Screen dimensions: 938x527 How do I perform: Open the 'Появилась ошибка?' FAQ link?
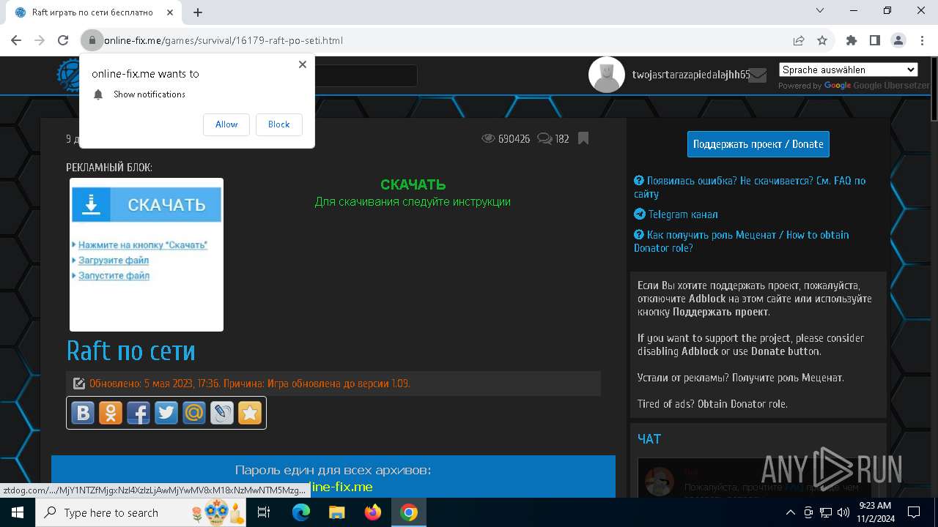[750, 187]
